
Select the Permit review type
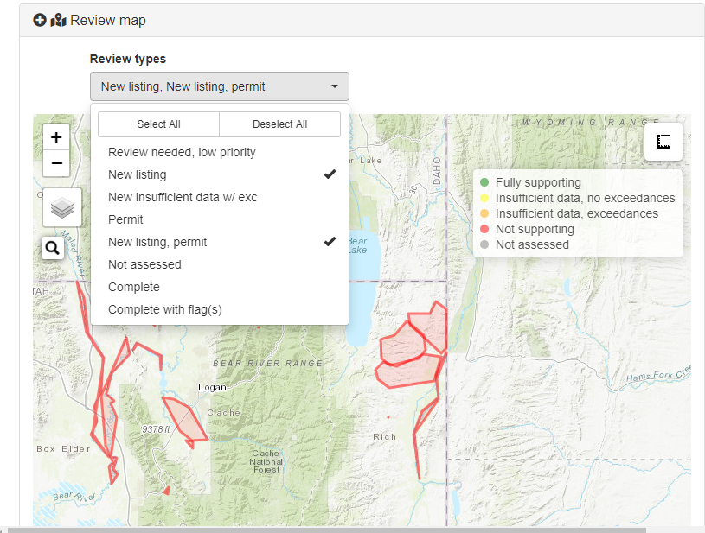coord(126,219)
